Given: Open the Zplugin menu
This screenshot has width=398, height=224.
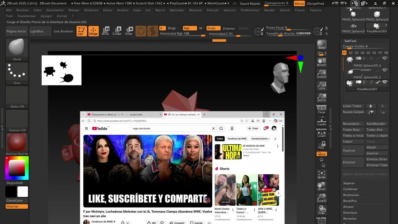Looking at the screenshot, I should pyautogui.click(x=46, y=16).
